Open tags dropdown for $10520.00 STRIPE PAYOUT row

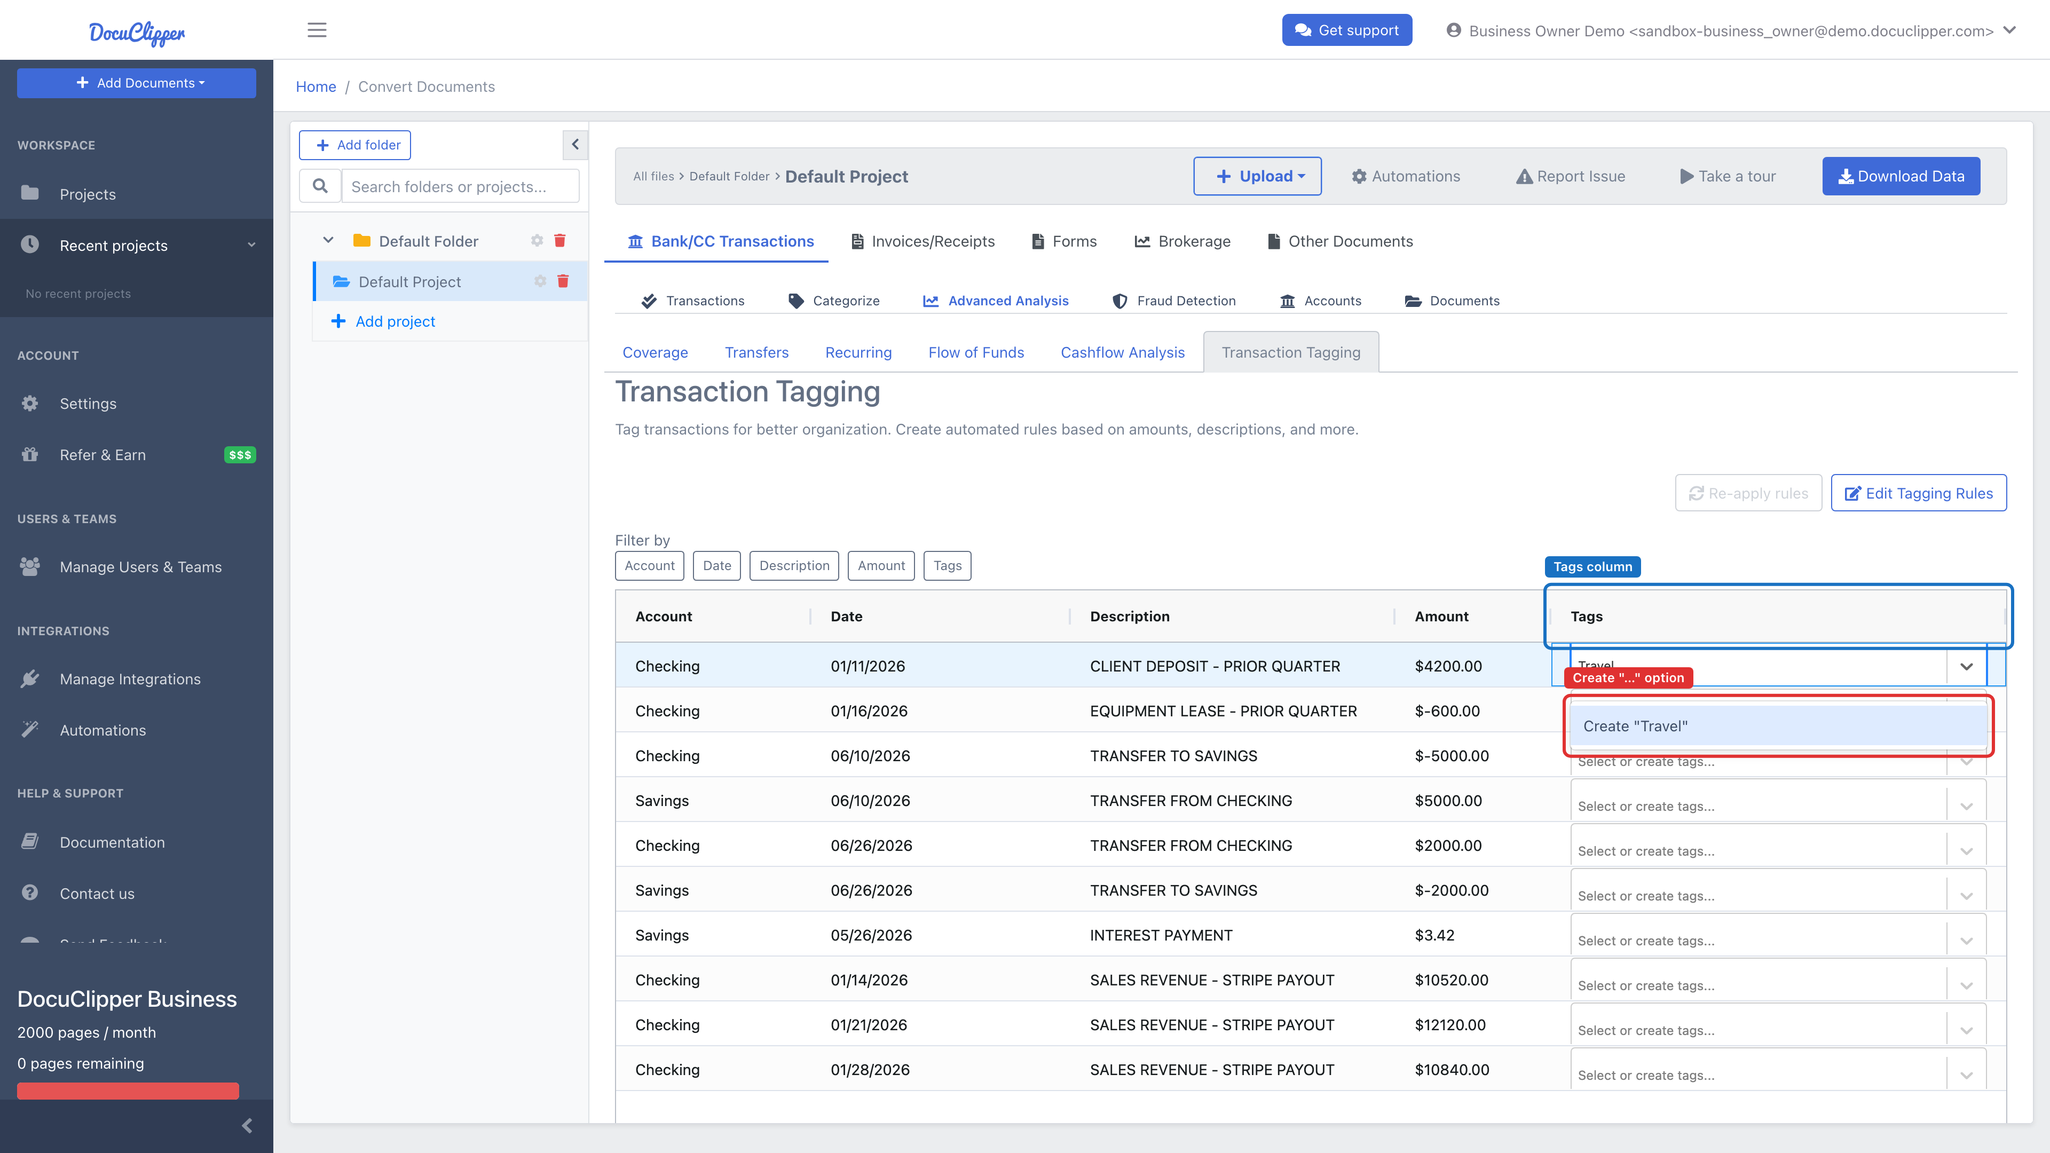(x=1966, y=985)
